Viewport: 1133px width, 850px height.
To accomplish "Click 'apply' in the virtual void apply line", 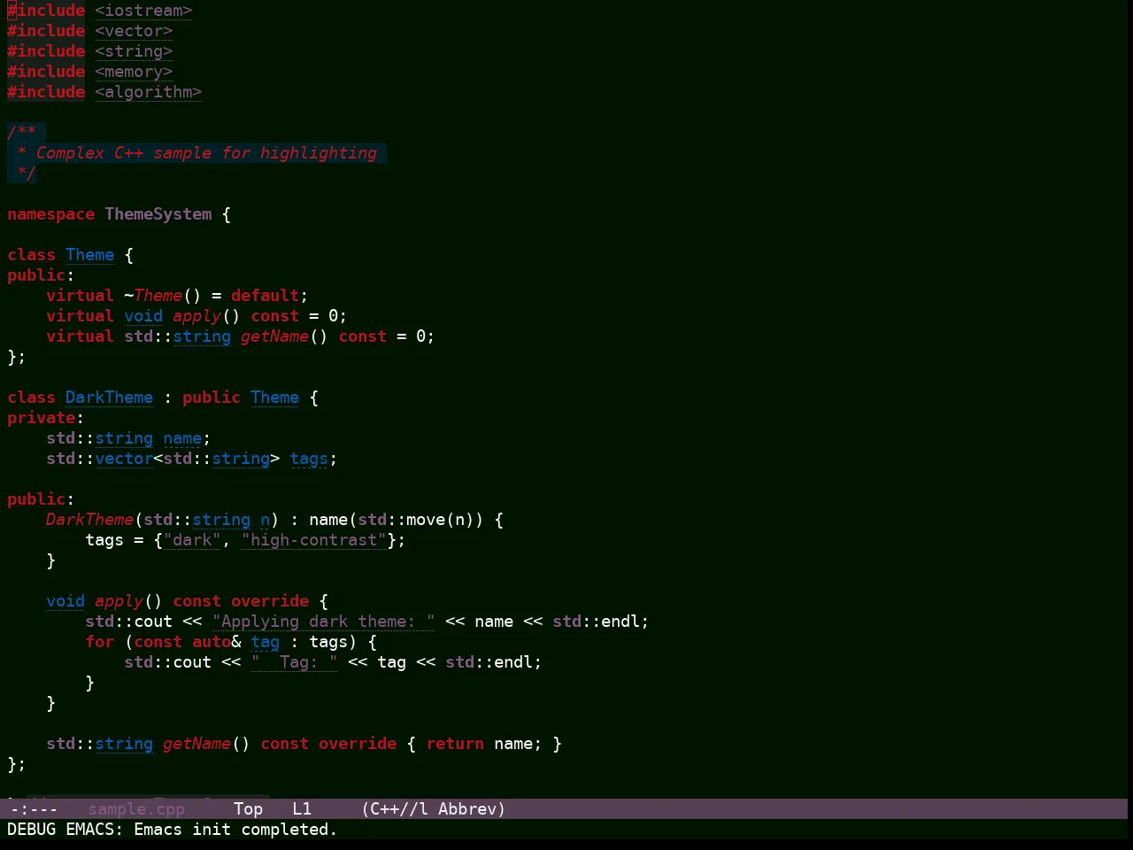I will tap(197, 316).
